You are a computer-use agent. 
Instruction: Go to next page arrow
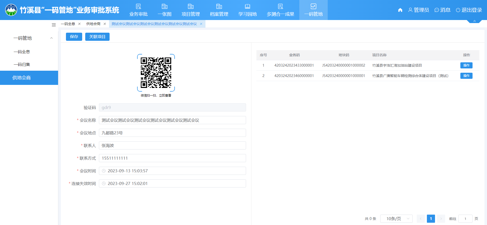pos(441,219)
